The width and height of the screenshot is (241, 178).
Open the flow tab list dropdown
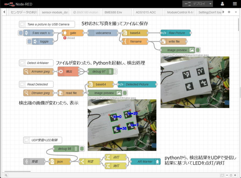(236, 12)
